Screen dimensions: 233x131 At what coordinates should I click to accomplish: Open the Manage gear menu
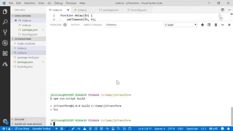click(x=5, y=121)
